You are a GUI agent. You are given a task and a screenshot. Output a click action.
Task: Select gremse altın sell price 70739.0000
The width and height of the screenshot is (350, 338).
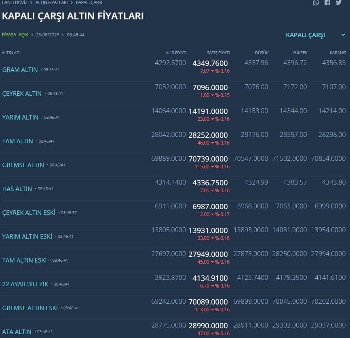(208, 159)
